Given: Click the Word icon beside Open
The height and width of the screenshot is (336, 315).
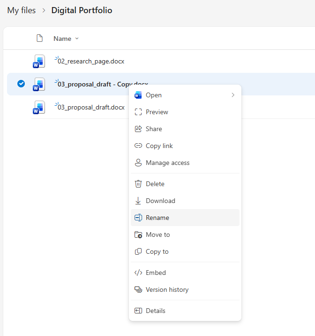Looking at the screenshot, I should 138,95.
